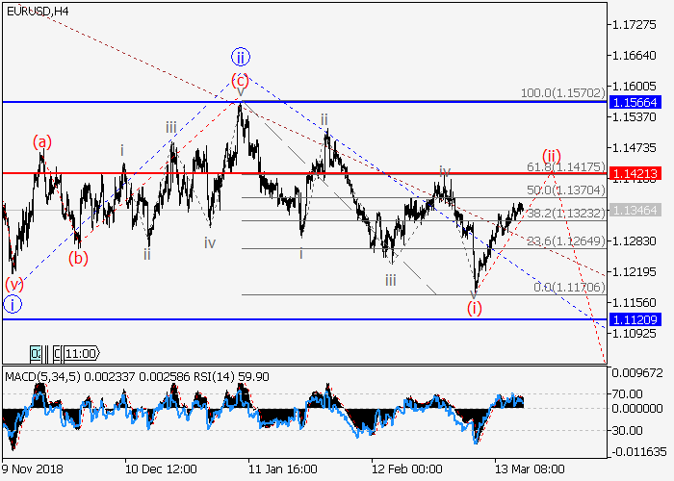Viewport: 674px width, 481px height.
Task: Click the 0.0 (1.11706) Fibonacci label
Action: tap(566, 287)
